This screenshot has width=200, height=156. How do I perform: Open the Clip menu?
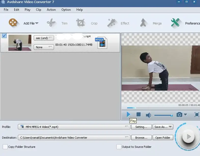pos(38,10)
